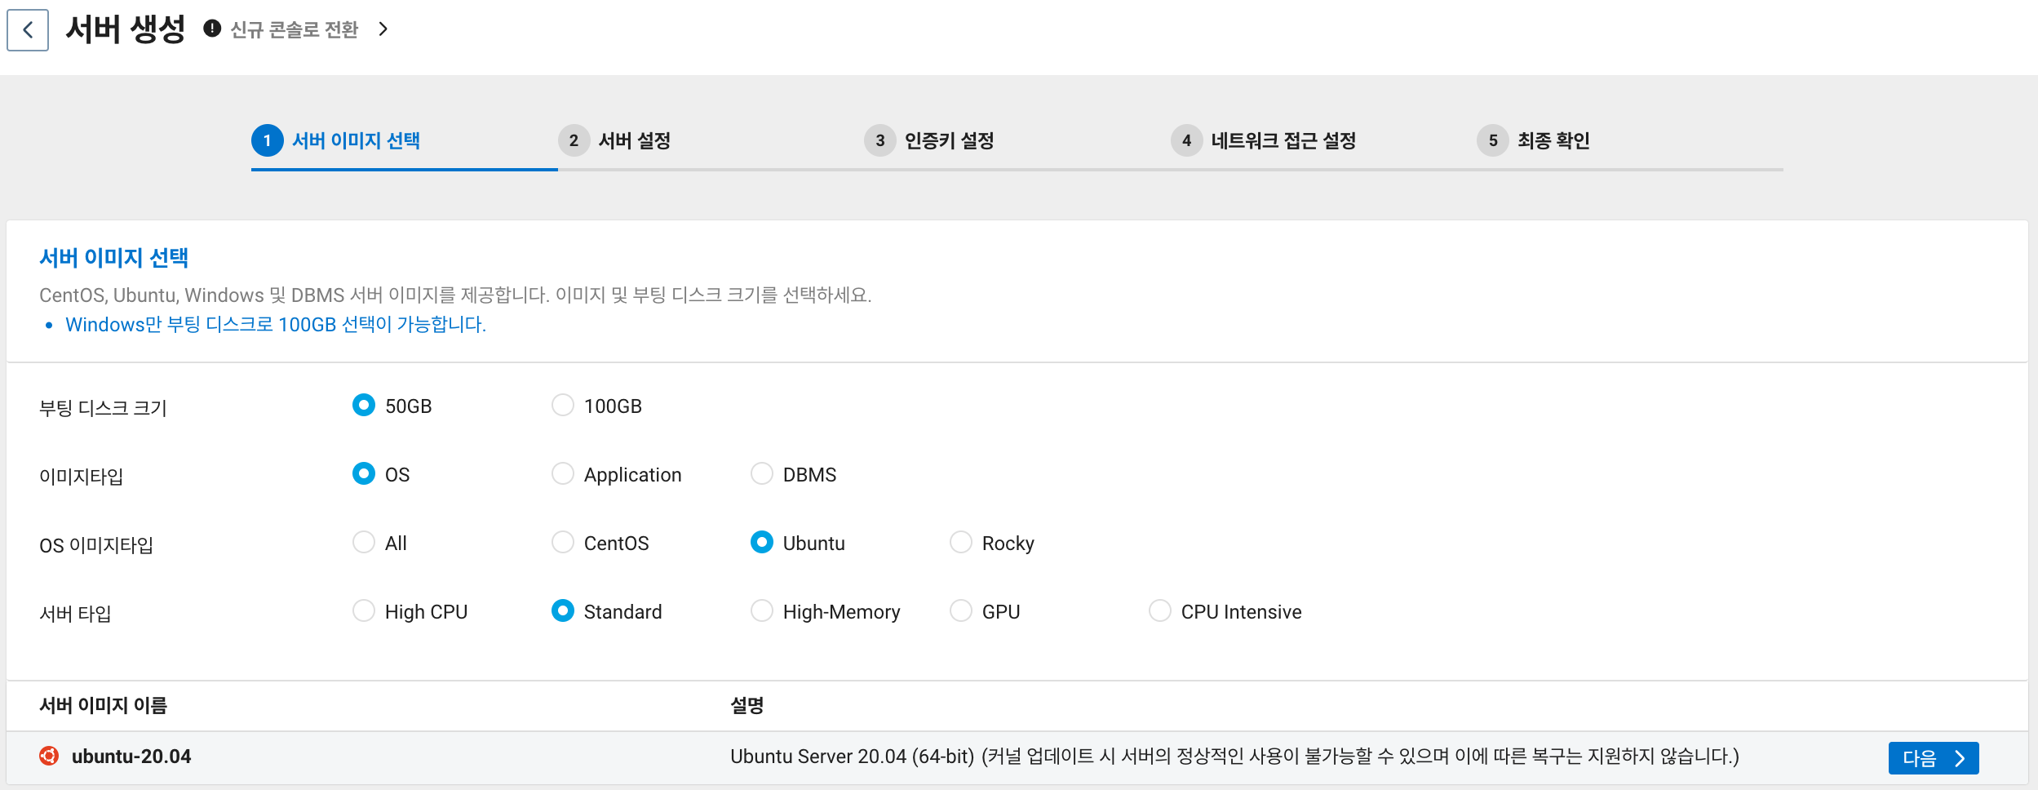Select Rocky OS image type
Image resolution: width=2038 pixels, height=790 pixels.
[x=961, y=542]
